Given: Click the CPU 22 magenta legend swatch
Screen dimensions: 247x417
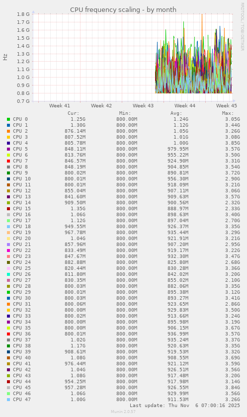Looking at the screenshot, I should click(8, 250).
